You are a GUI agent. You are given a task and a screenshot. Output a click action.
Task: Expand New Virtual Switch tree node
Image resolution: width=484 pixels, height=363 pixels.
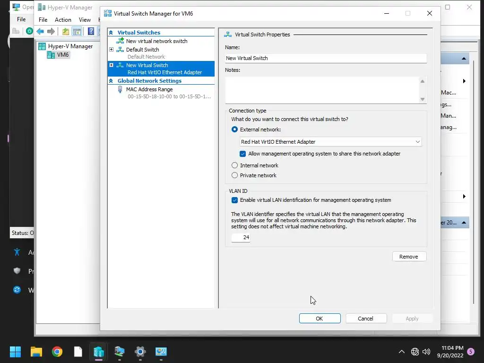[112, 65]
